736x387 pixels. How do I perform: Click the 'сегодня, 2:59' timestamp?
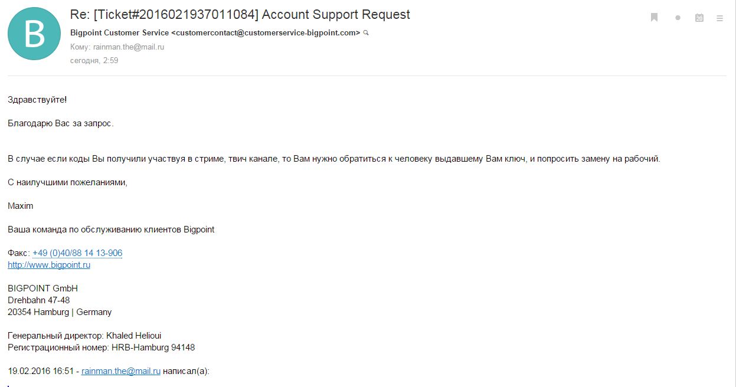[x=94, y=60]
